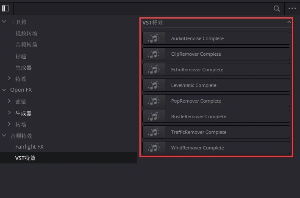
Task: Select Fairlight FX category
Action: 29,147
